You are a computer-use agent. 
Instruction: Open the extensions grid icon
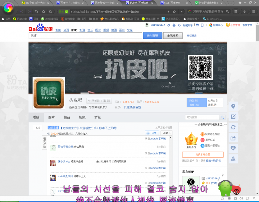click(x=236, y=12)
